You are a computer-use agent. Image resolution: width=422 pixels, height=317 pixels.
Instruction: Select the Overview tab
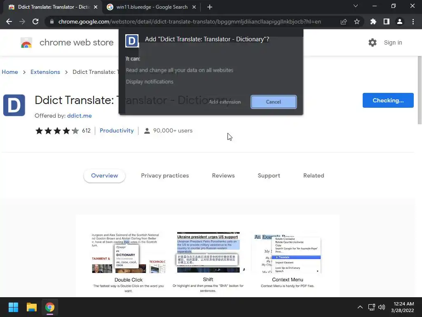(104, 175)
